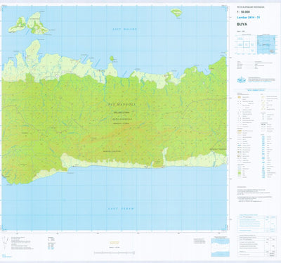This screenshot has width=281, height=263.
Task: Click the small round island at top right
Action: [176, 13]
